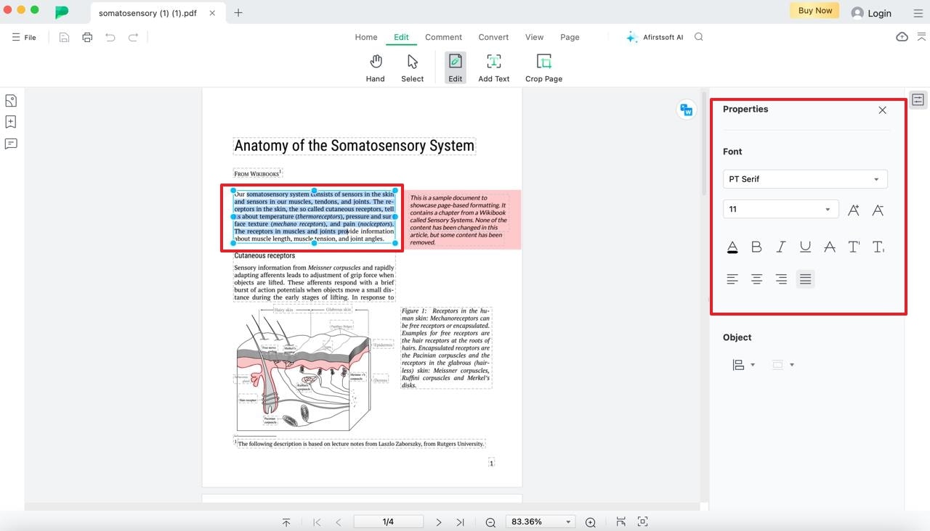Click scroll to top icon in bottom bar
Viewport: 930px width, 531px height.
pos(286,522)
